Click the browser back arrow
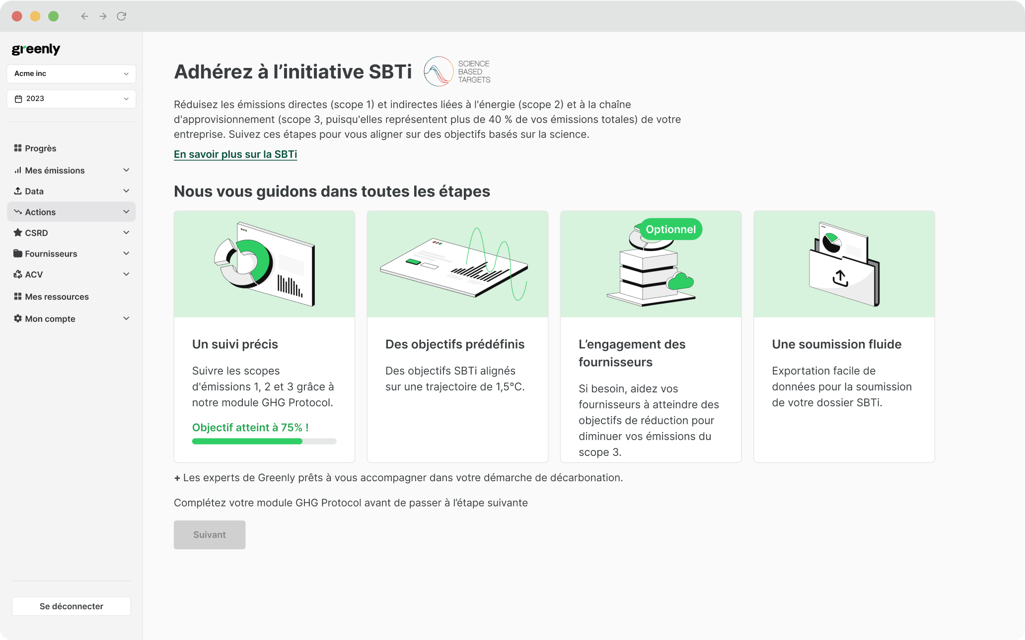 click(x=84, y=16)
